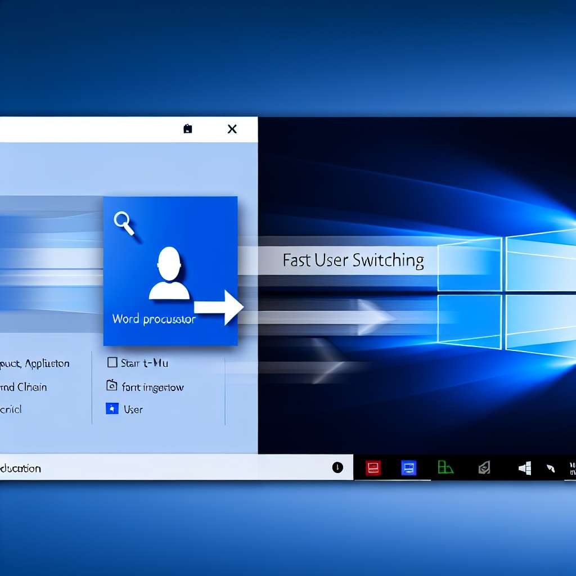This screenshot has width=576, height=576.
Task: Click the 'Fast User Switching' label
Action: pos(353,261)
